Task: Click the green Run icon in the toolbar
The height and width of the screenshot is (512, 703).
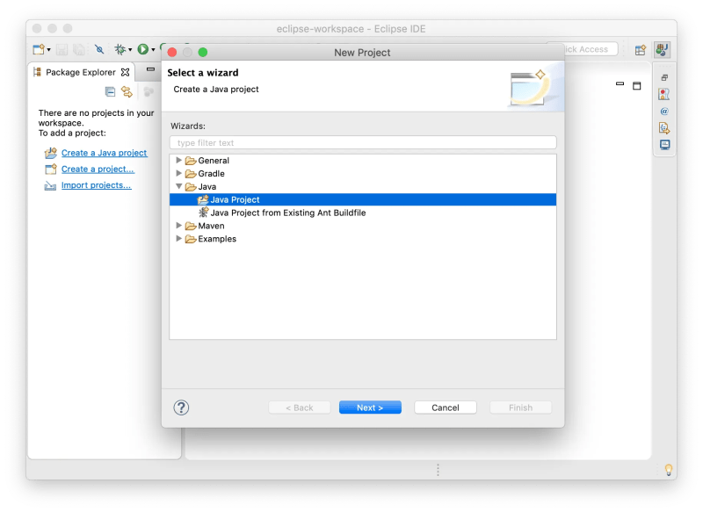Action: click(x=142, y=50)
